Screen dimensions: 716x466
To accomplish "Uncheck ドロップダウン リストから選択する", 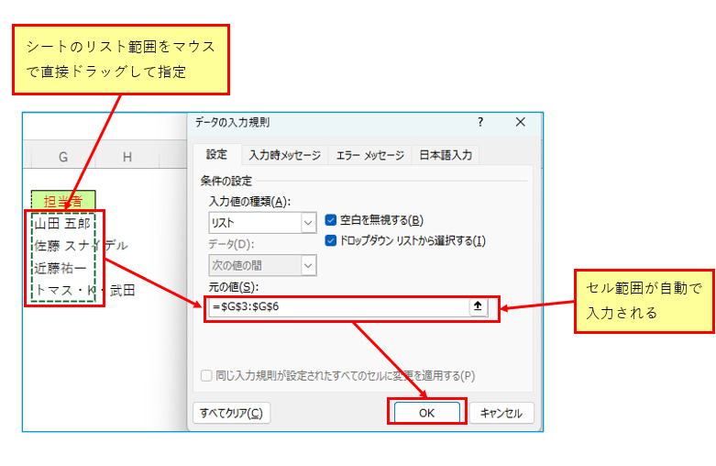I will pos(332,240).
